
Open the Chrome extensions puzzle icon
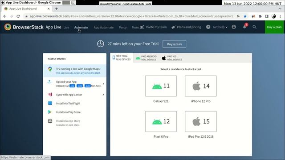click(260, 16)
